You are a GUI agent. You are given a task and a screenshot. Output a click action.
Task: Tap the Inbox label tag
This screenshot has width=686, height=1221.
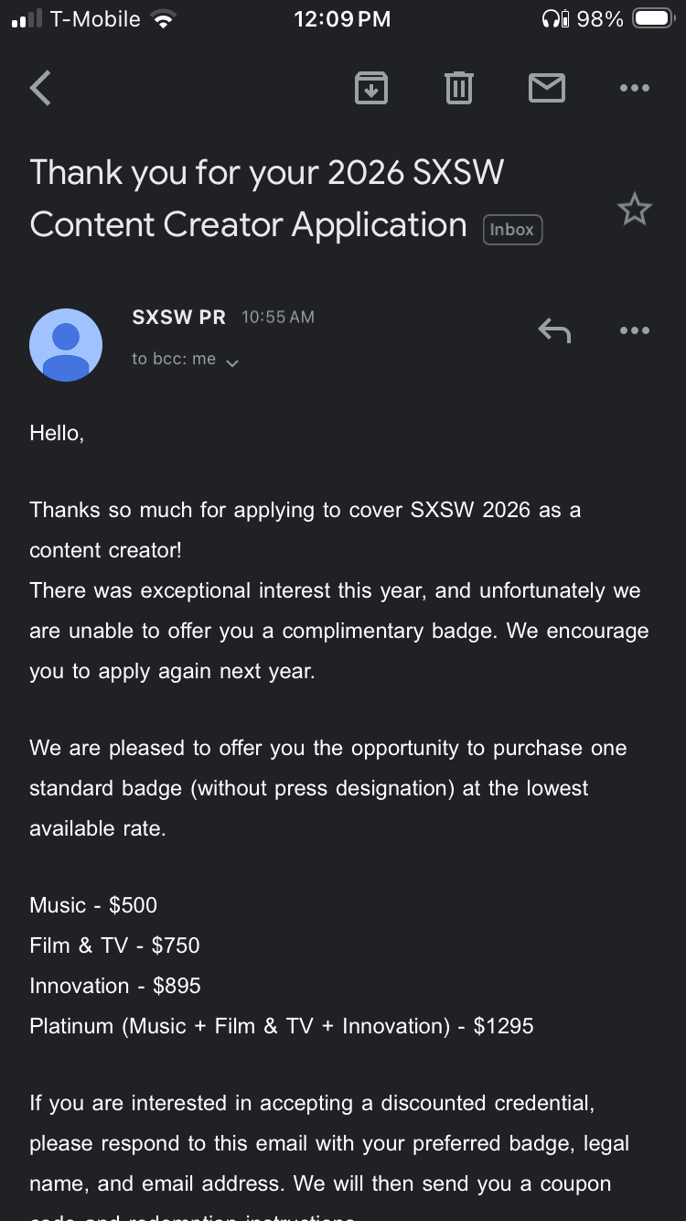[x=512, y=230]
